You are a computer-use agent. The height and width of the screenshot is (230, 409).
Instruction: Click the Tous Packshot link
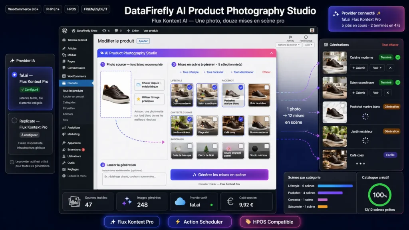coord(213,72)
